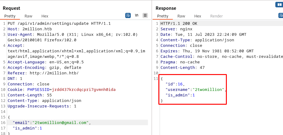The image size is (283, 135).
Task: Select the Request Pretty tab
Action: pyautogui.click(x=10, y=16)
